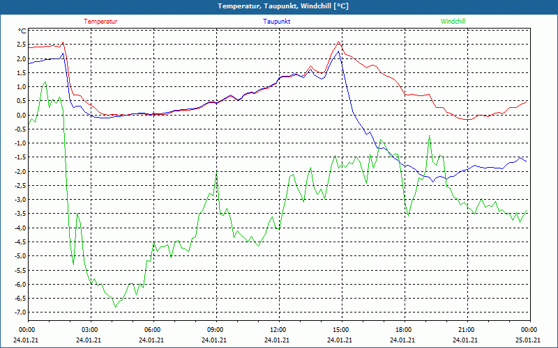The width and height of the screenshot is (558, 348).
Task: Click the °C unit label on axis
Action: click(22, 31)
